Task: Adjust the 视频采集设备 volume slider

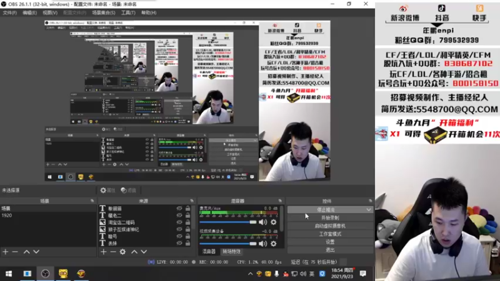Action: tap(227, 244)
